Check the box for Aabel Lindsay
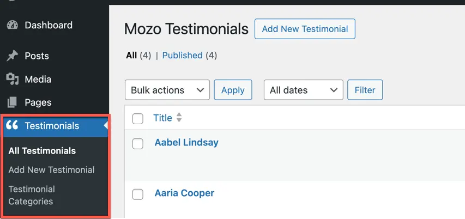 137,144
